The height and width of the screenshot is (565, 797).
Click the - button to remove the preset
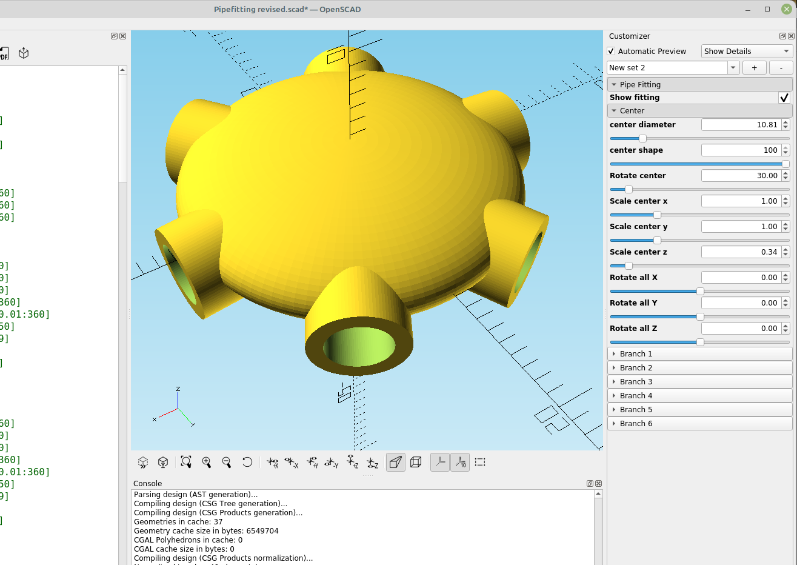(x=782, y=67)
